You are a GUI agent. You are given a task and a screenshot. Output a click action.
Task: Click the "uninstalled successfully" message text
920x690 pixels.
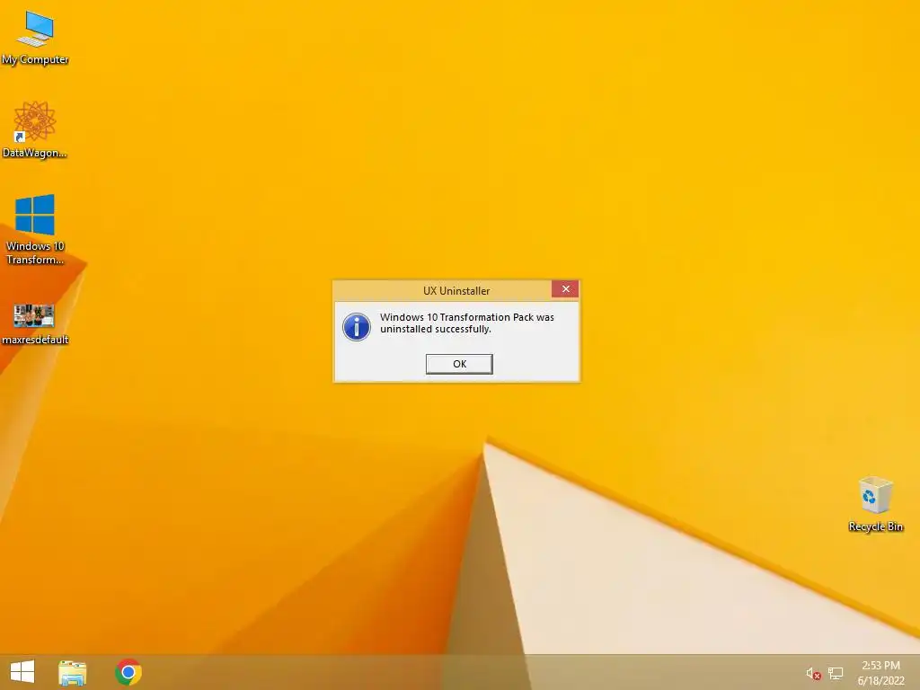(436, 329)
